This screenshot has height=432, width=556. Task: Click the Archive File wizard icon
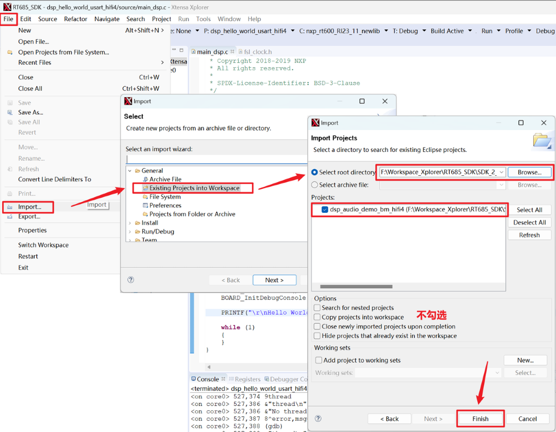coord(145,180)
